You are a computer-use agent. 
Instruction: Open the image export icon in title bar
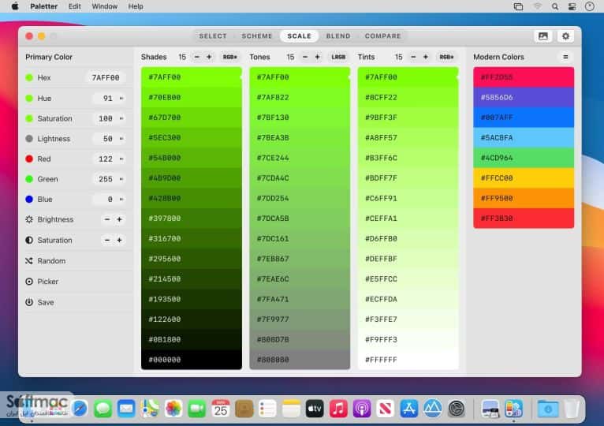pyautogui.click(x=543, y=35)
